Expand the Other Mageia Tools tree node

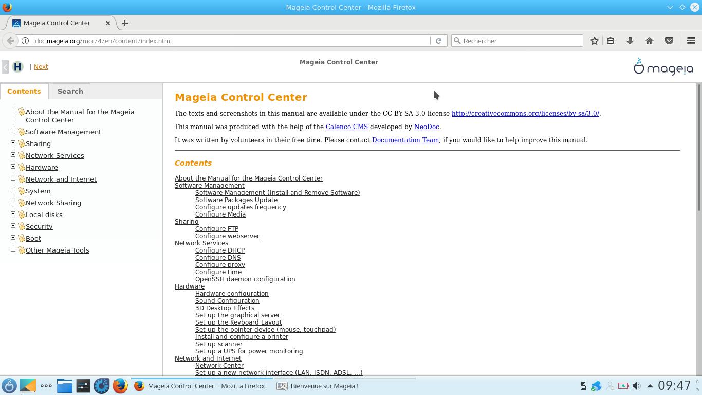(x=13, y=249)
